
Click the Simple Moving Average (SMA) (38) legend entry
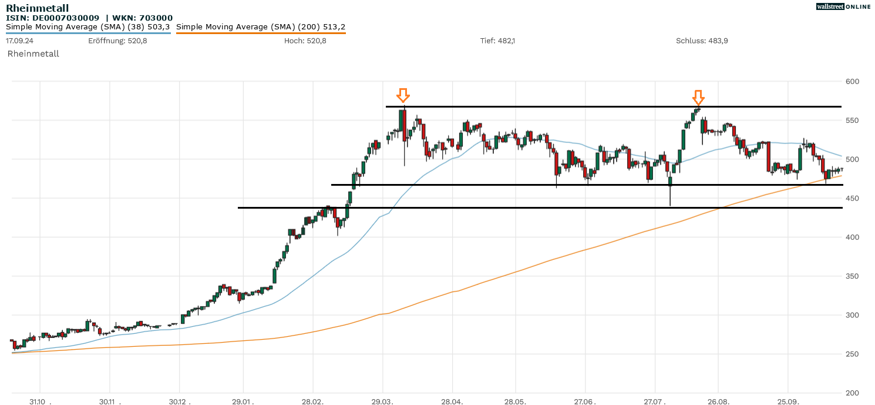88,26
